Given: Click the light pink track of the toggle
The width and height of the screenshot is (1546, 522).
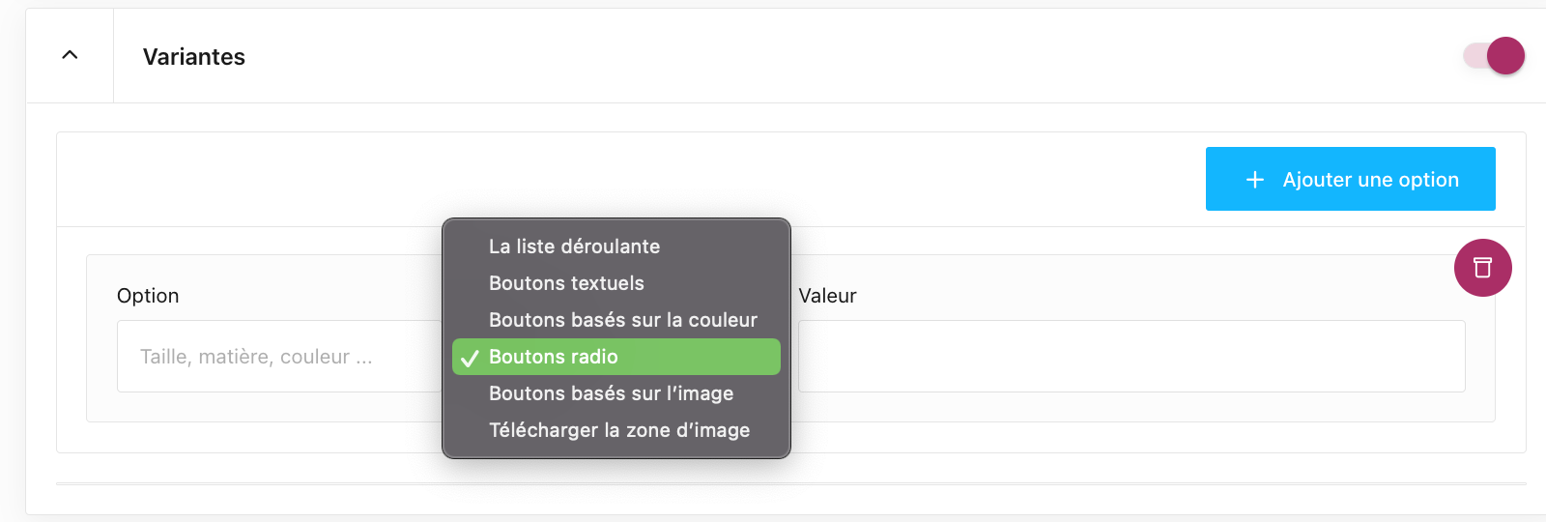Looking at the screenshot, I should click(x=1475, y=56).
